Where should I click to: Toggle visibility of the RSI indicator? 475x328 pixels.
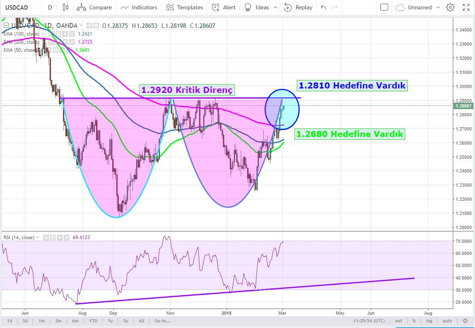(46, 238)
